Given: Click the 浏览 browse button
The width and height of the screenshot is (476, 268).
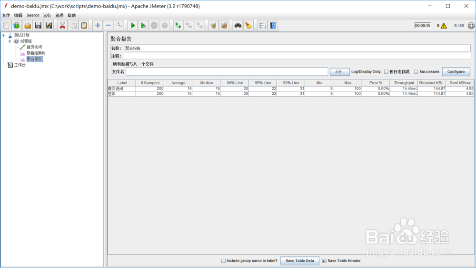Looking at the screenshot, I should (340, 72).
